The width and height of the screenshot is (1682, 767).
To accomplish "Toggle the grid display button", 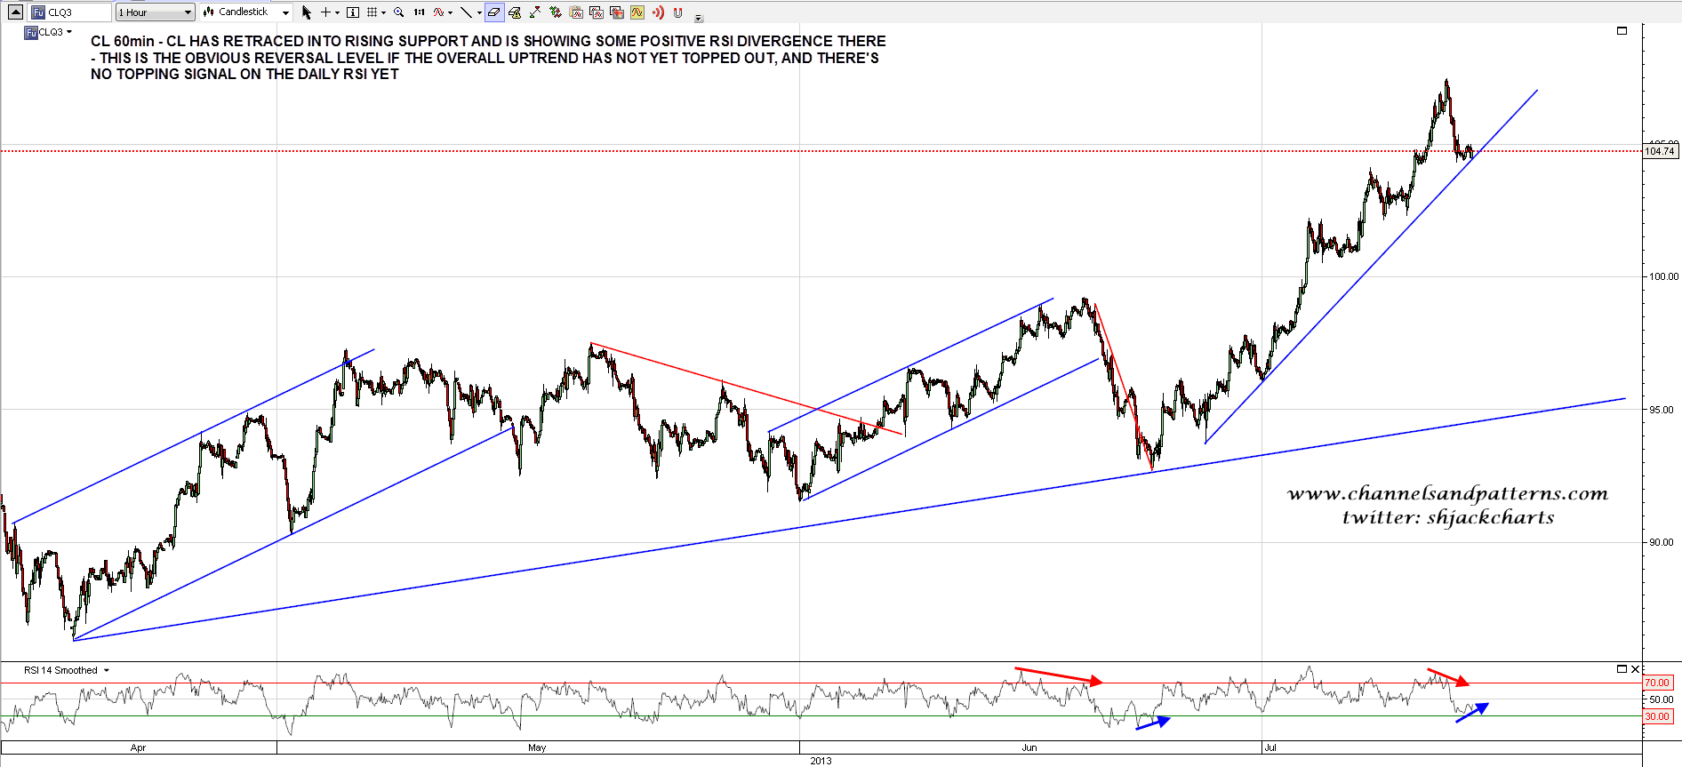I will pyautogui.click(x=372, y=12).
